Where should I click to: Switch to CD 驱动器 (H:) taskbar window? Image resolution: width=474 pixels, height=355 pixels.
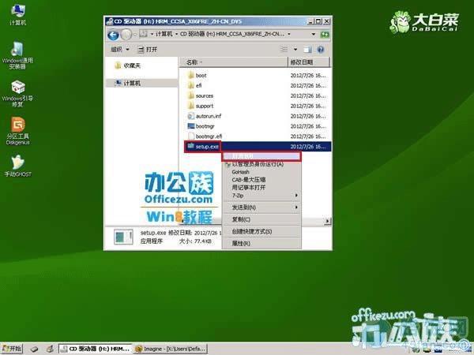96,349
